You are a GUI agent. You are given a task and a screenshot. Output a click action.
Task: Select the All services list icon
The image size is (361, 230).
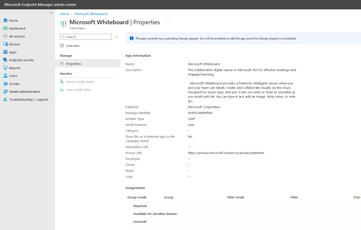pos(5,36)
